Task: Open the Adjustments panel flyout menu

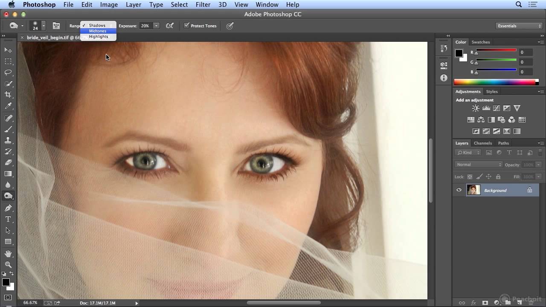Action: tap(541, 92)
